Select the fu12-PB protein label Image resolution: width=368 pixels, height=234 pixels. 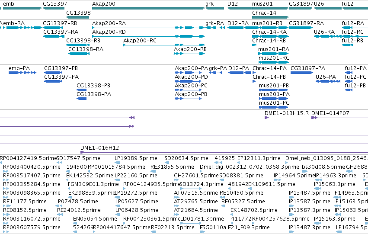click(355, 86)
